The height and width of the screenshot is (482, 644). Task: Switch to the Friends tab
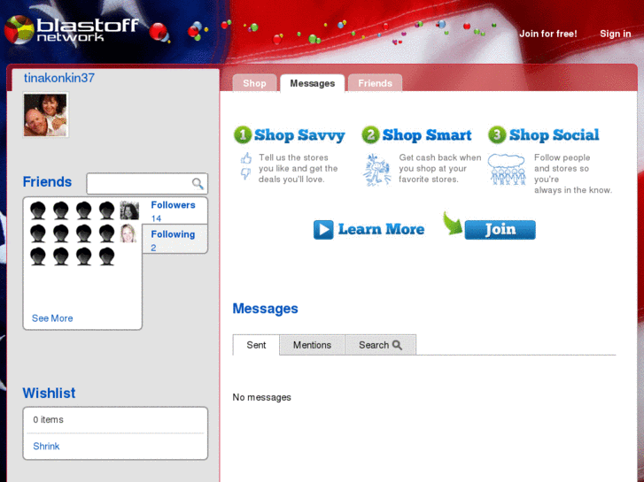tap(375, 83)
